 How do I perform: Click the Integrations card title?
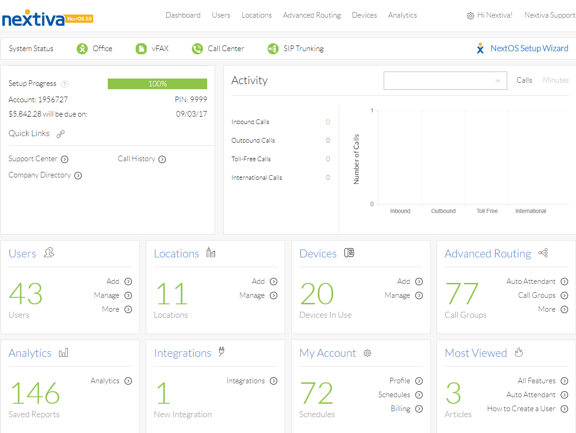183,353
